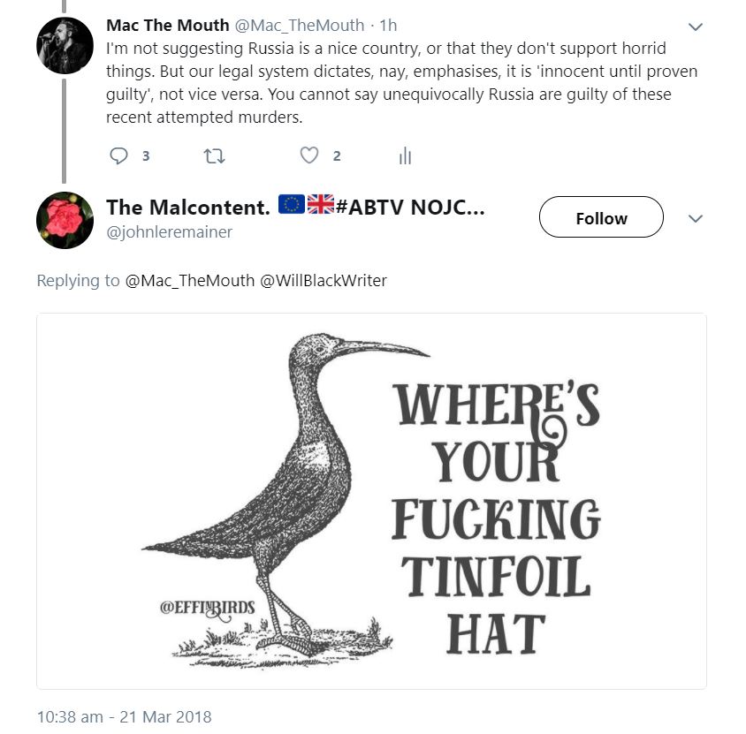Click the 1h tweet timestamp
Image resolution: width=746 pixels, height=734 pixels.
388,26
